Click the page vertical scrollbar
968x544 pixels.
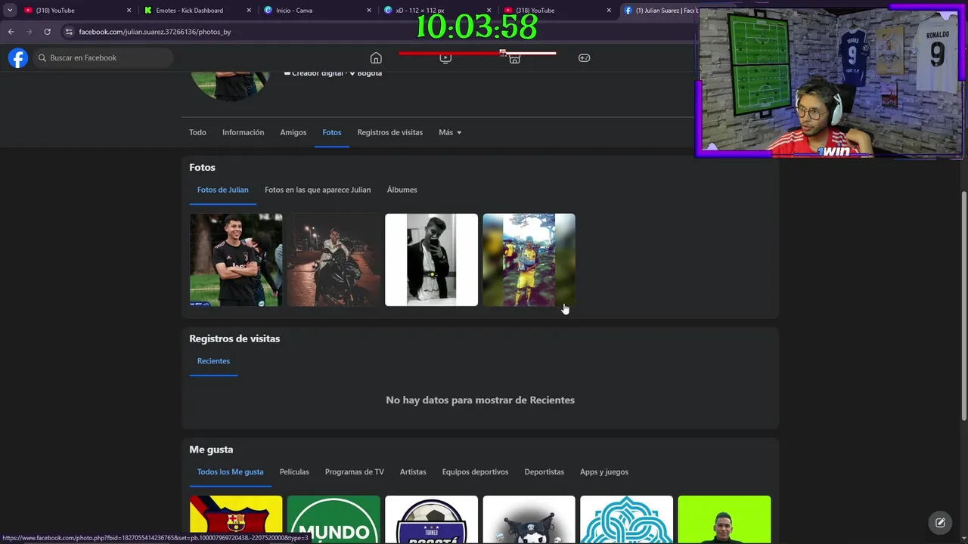963,306
